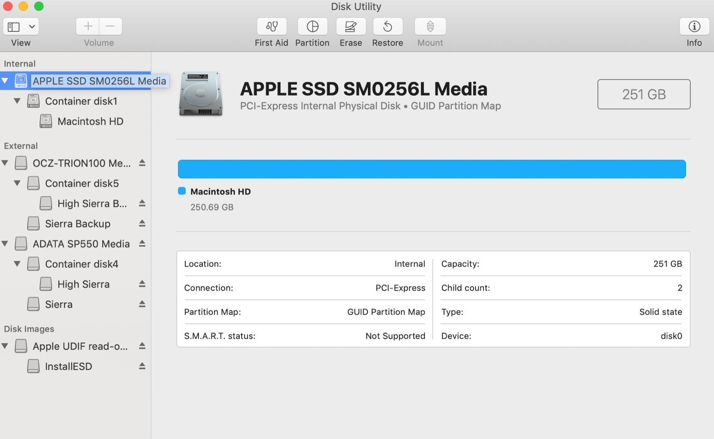714x439 pixels.
Task: Click the Restore toolbar icon
Action: [x=388, y=27]
